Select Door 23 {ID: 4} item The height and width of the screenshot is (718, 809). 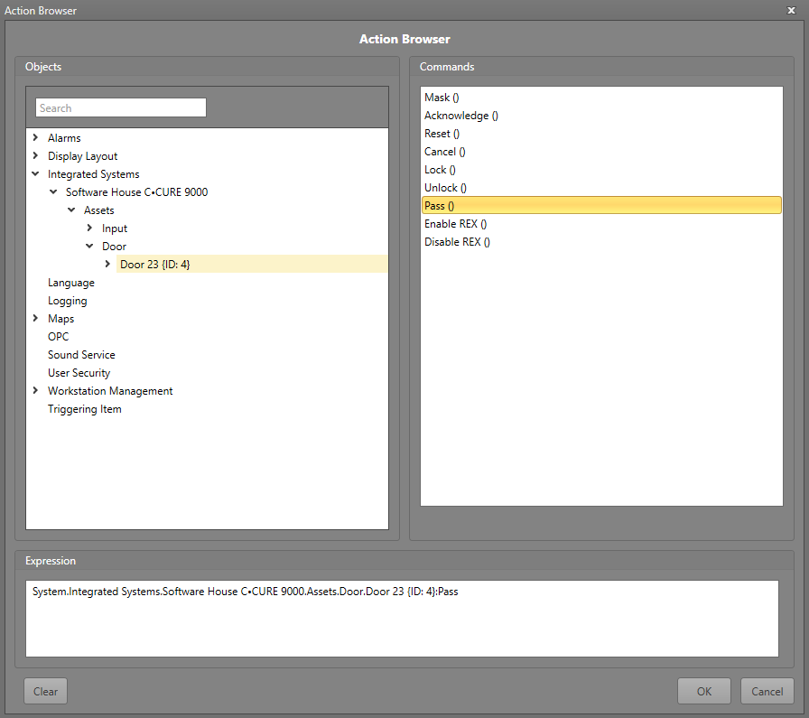click(x=155, y=265)
